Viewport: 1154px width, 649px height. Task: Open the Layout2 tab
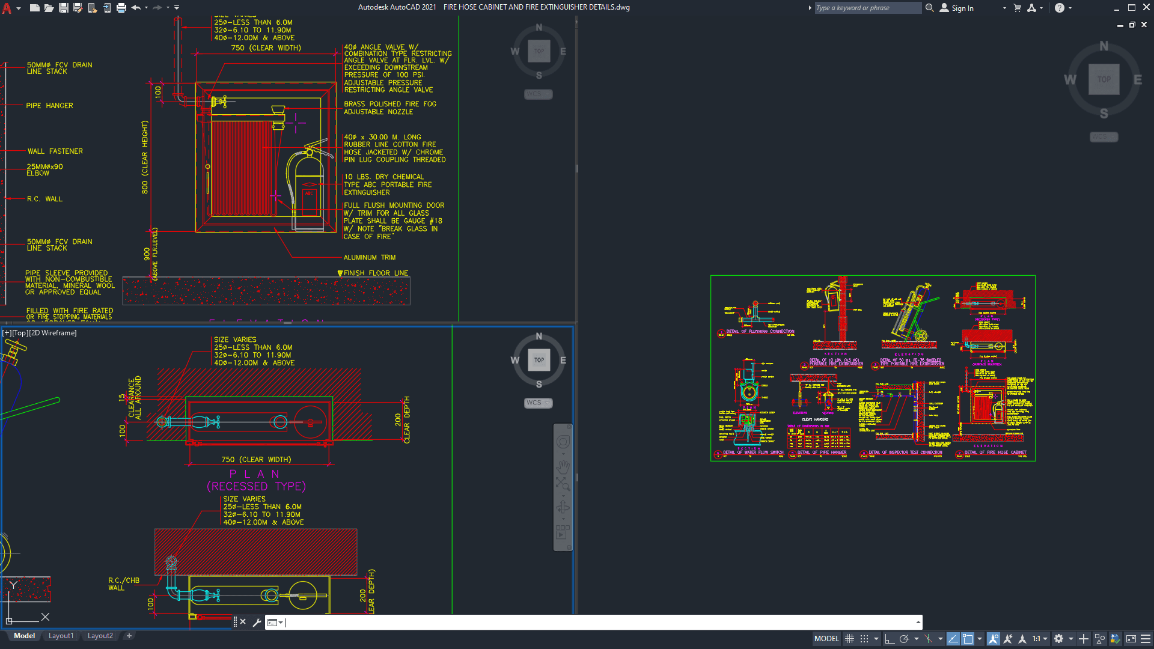(x=100, y=635)
